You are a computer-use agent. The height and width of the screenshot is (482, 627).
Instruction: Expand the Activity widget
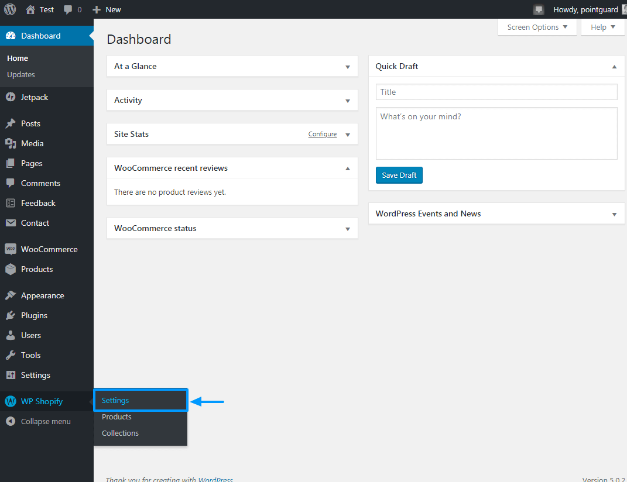348,101
